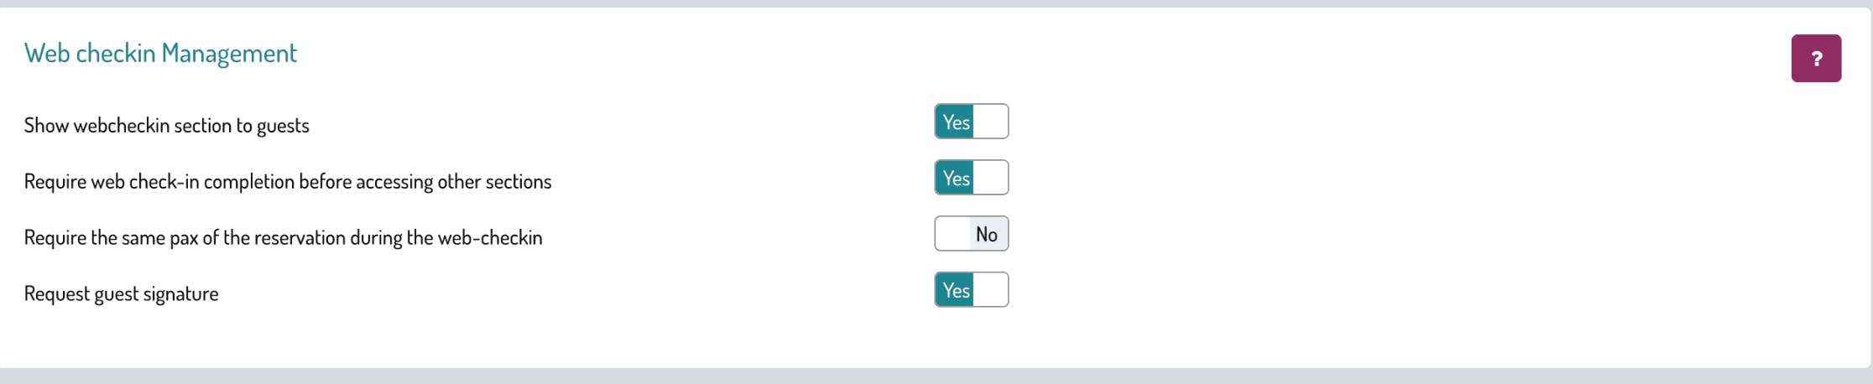The width and height of the screenshot is (1873, 384).
Task: Click the 'Require the same pax' label text
Action: point(283,238)
